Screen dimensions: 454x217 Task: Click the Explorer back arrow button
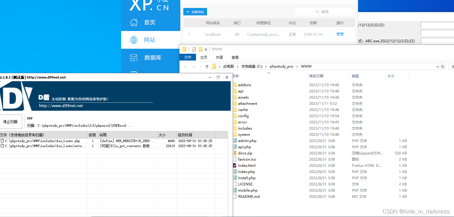pos(185,67)
